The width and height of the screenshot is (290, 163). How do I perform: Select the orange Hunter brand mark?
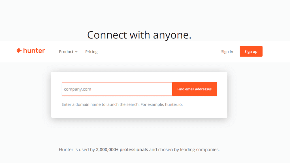point(19,51)
